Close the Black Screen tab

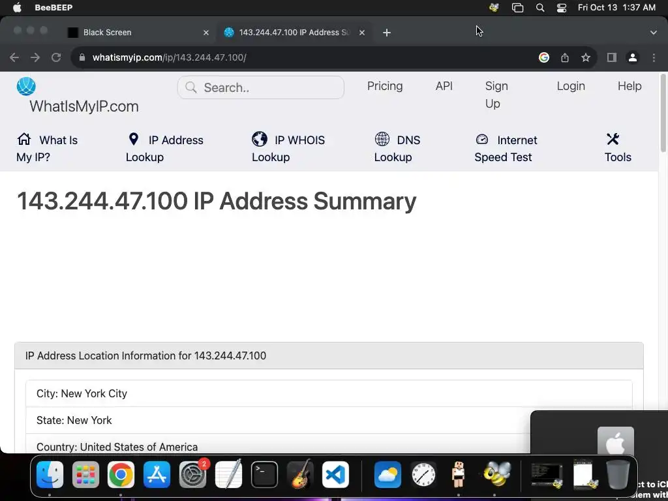(205, 33)
